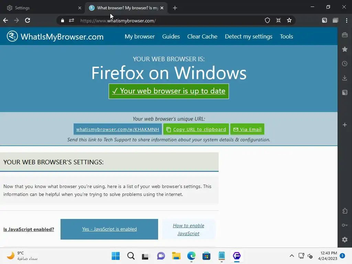Click the network tray icon
The image size is (352, 264).
tap(301, 256)
